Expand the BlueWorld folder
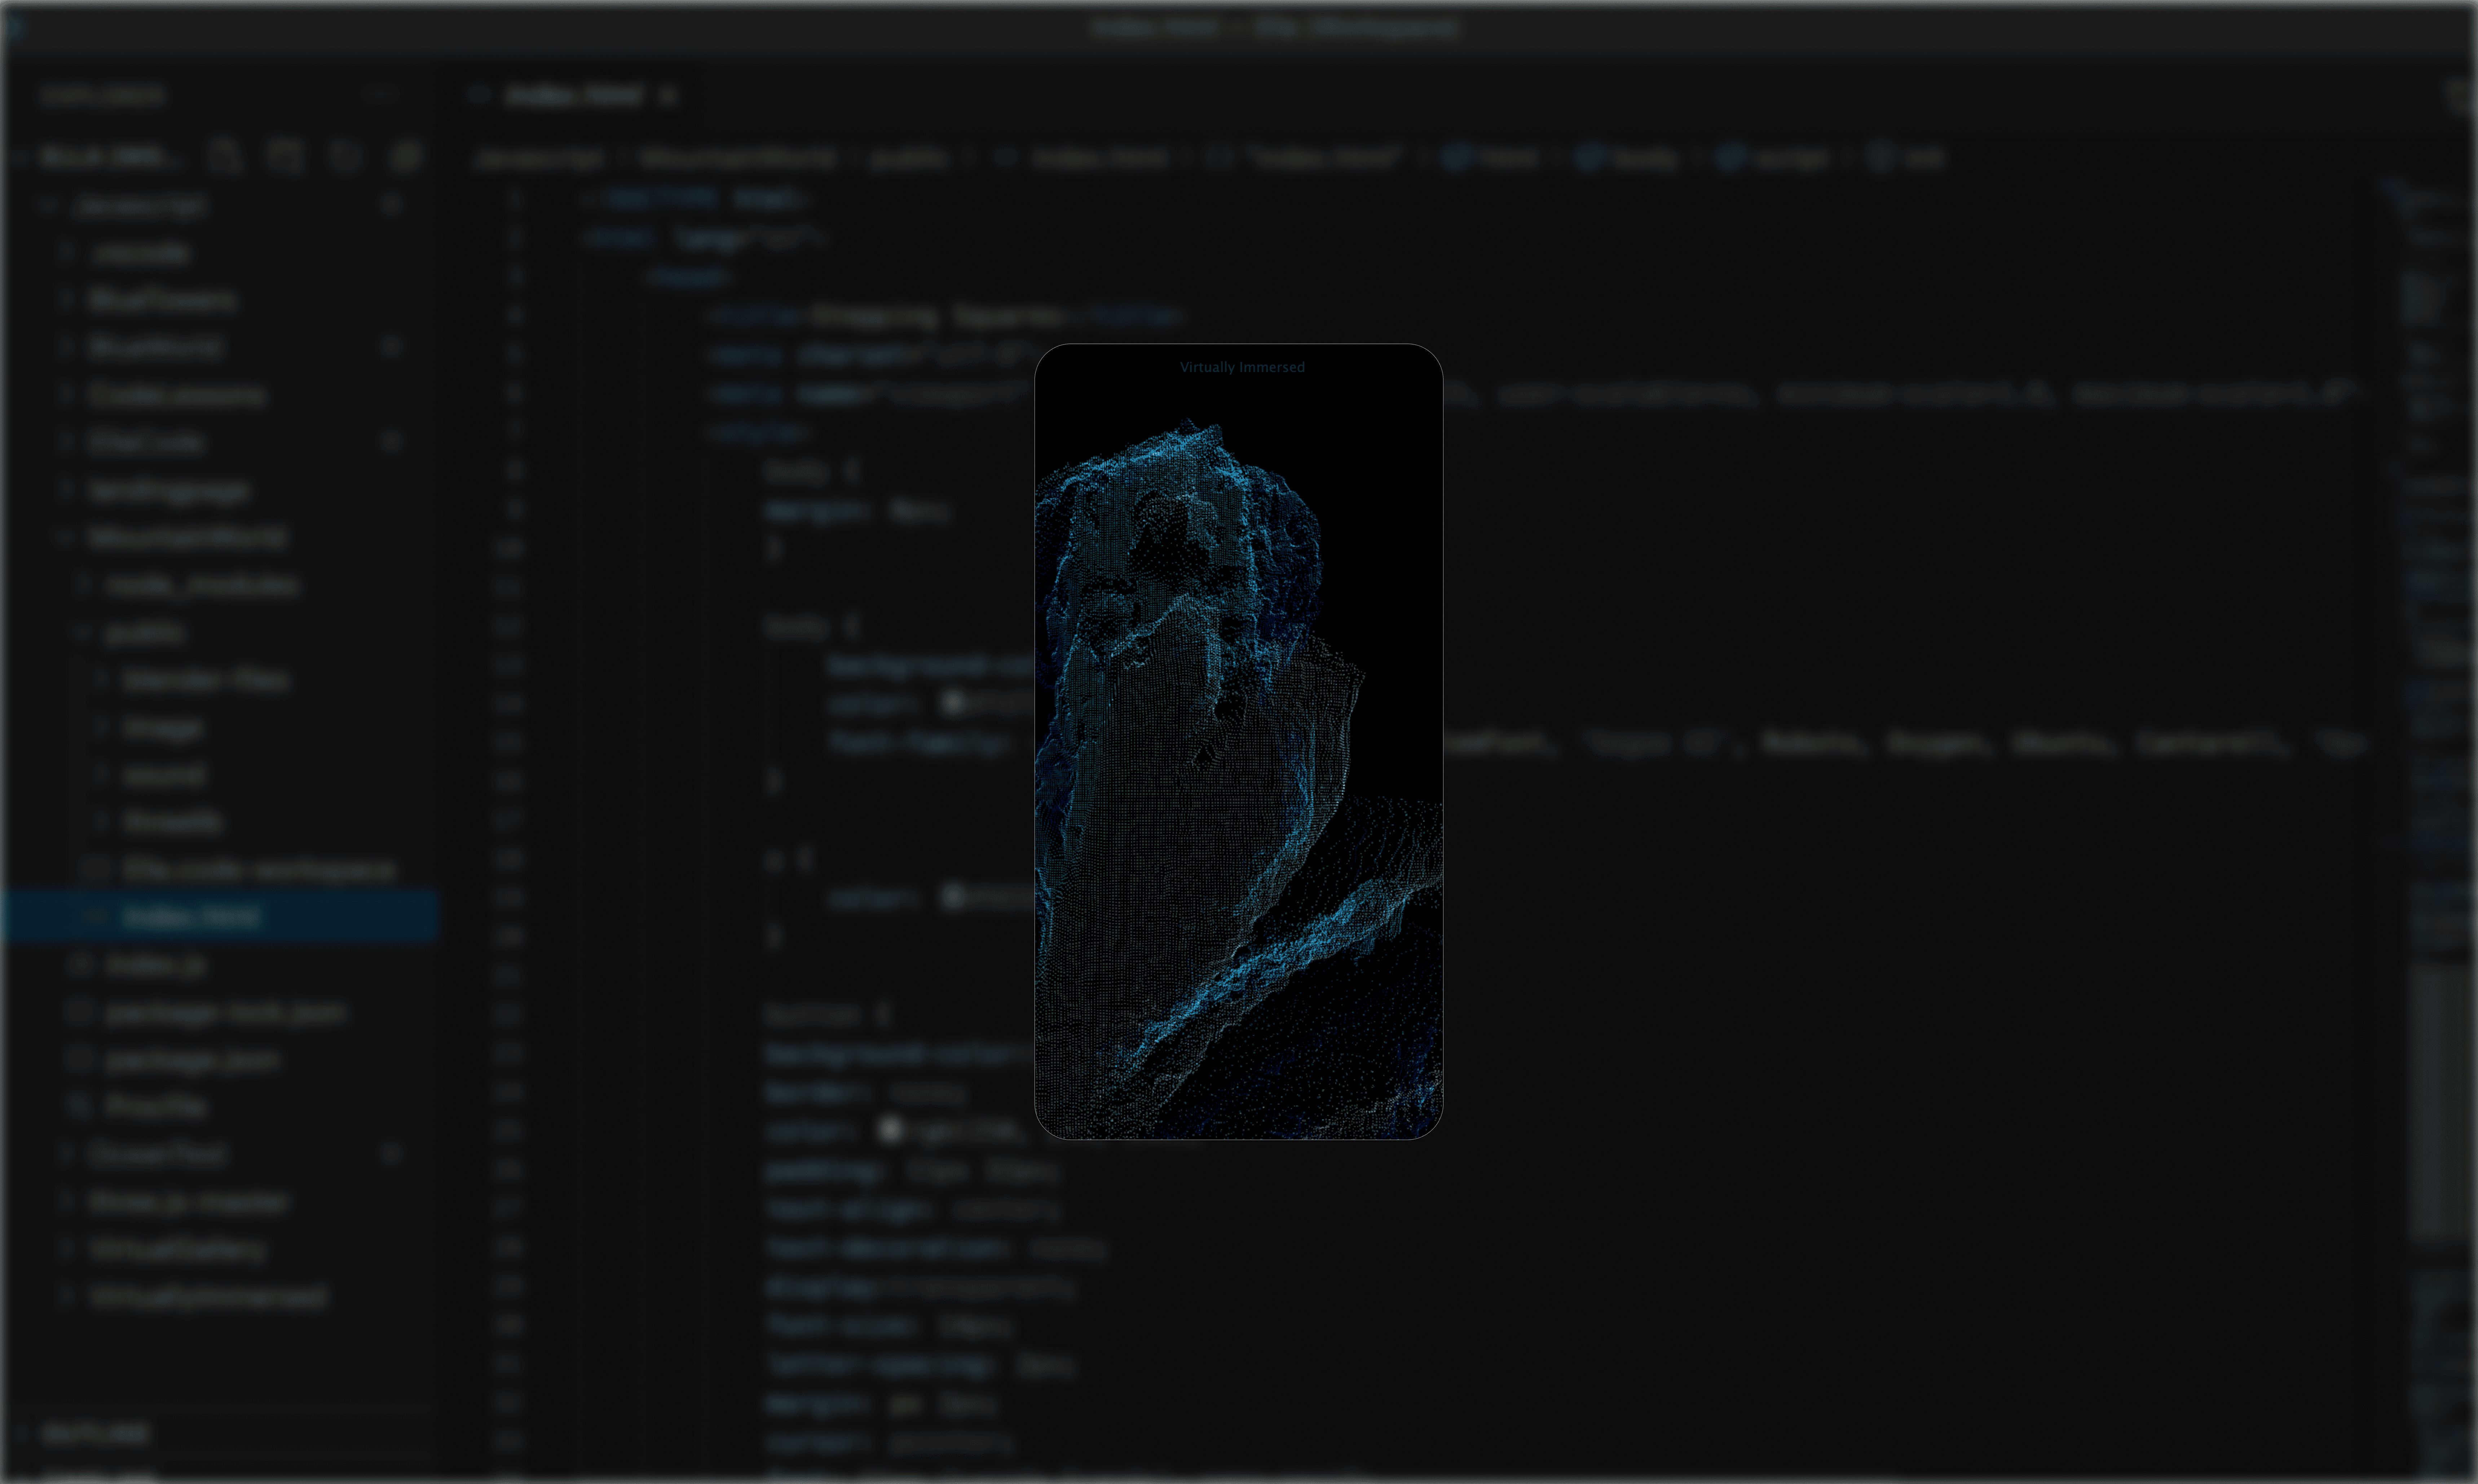The width and height of the screenshot is (2478, 1484). (155, 347)
